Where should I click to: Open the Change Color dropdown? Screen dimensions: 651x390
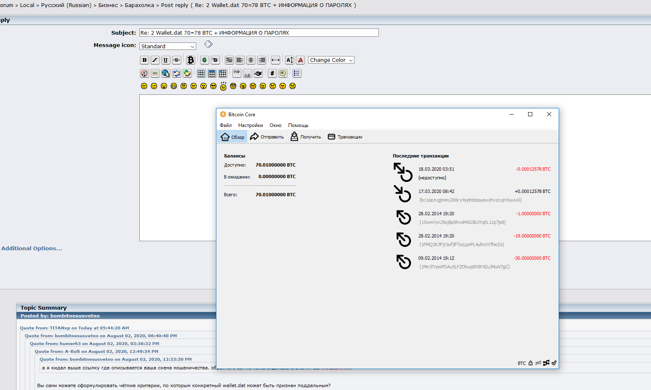[x=331, y=60]
